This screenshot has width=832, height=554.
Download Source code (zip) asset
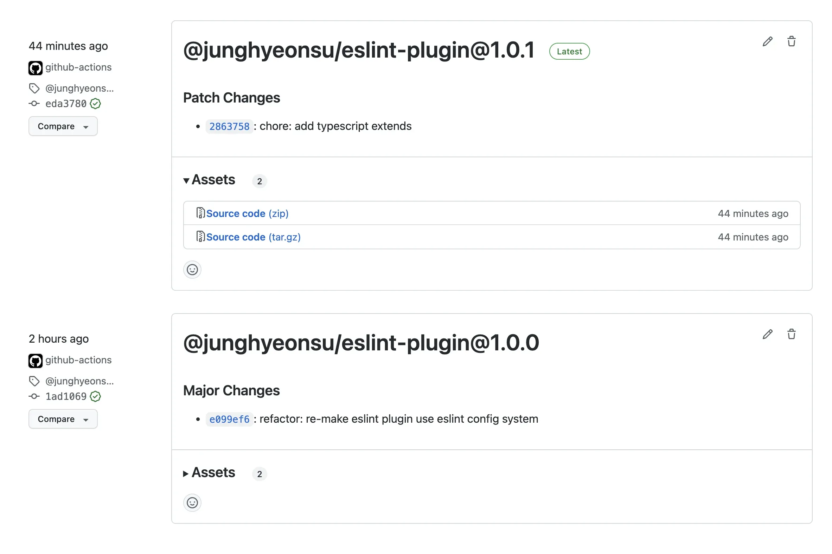tap(247, 214)
